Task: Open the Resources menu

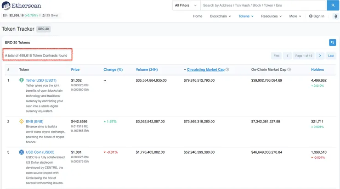Action: point(271,16)
